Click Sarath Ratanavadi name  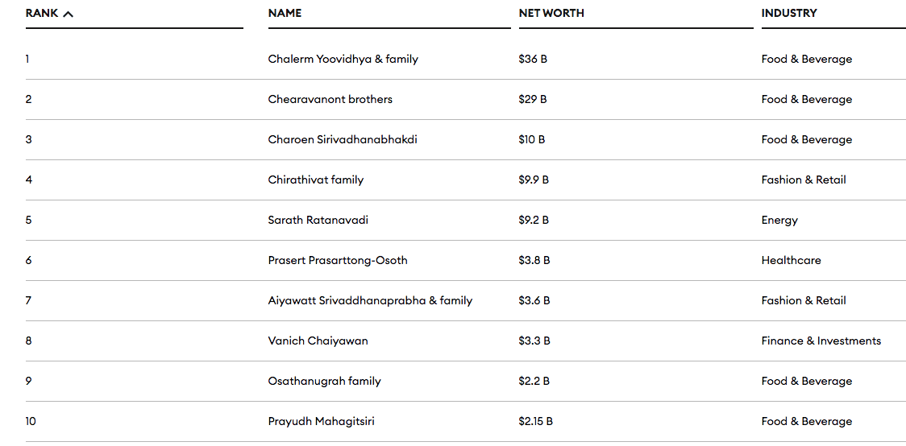click(318, 220)
